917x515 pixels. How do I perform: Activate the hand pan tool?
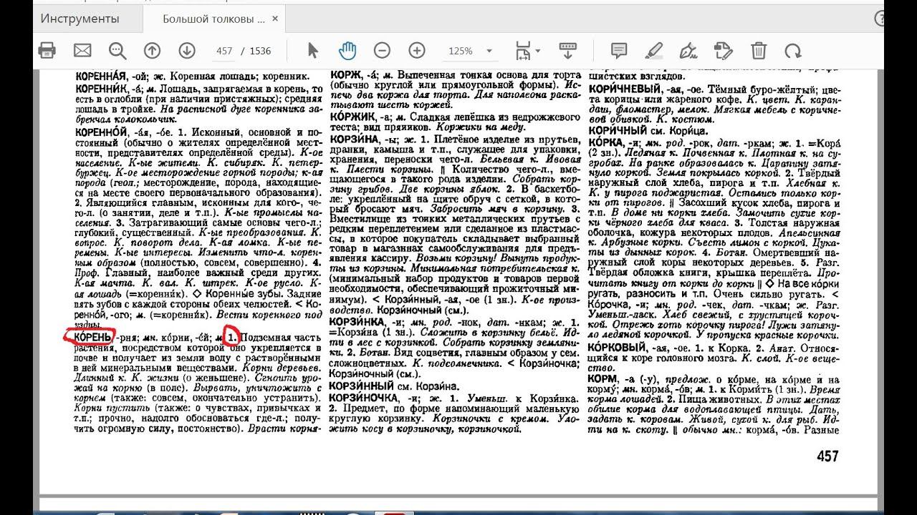347,50
